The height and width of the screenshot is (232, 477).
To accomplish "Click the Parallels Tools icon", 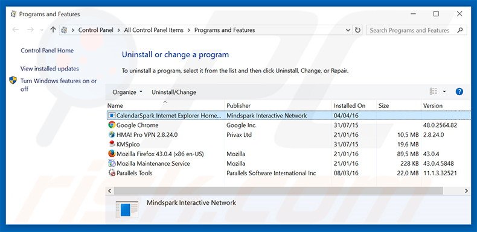I will click(x=112, y=173).
